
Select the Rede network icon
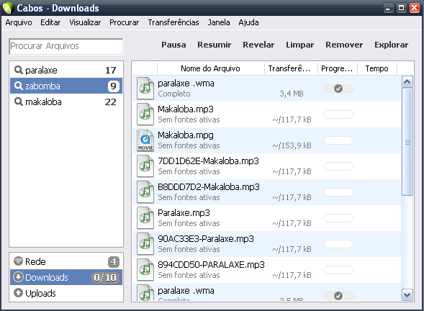18,261
